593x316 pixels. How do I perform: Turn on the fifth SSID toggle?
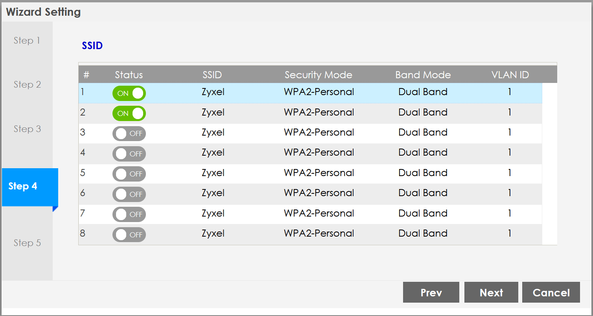pyautogui.click(x=129, y=174)
